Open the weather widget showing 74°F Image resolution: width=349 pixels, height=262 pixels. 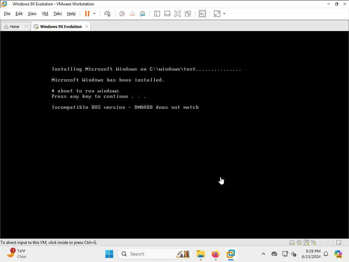pyautogui.click(x=17, y=253)
